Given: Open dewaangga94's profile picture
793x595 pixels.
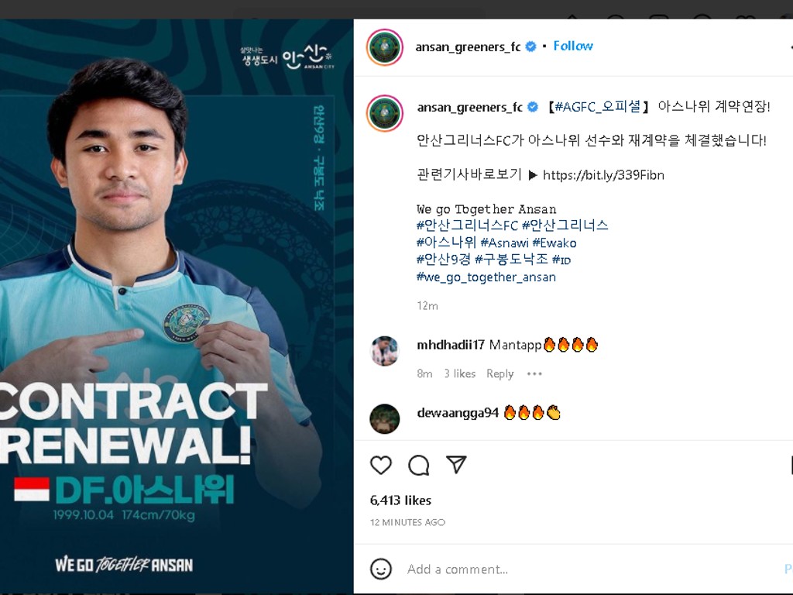Looking at the screenshot, I should click(x=384, y=419).
